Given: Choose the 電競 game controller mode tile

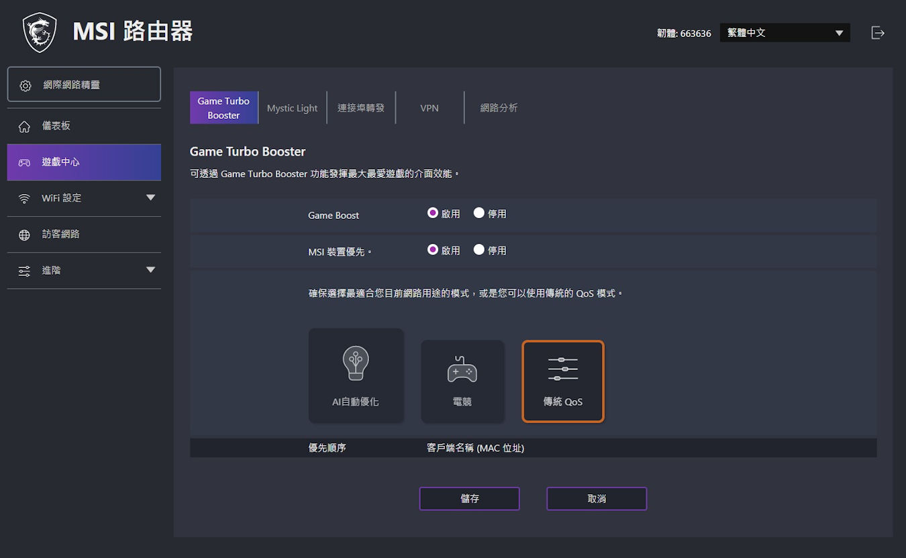Looking at the screenshot, I should [462, 381].
